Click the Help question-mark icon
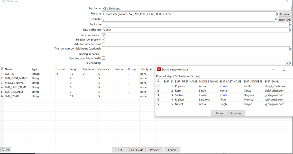 3,150
